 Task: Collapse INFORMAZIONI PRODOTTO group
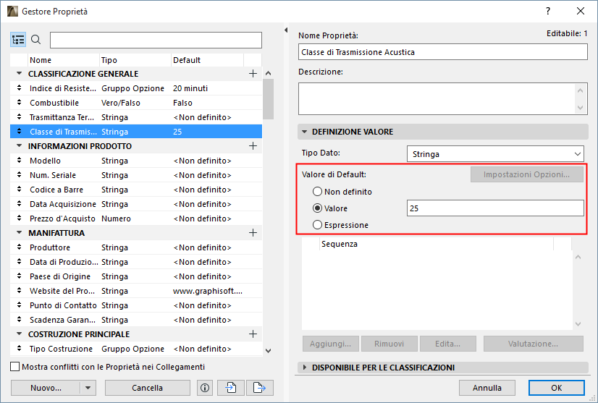[x=19, y=145]
